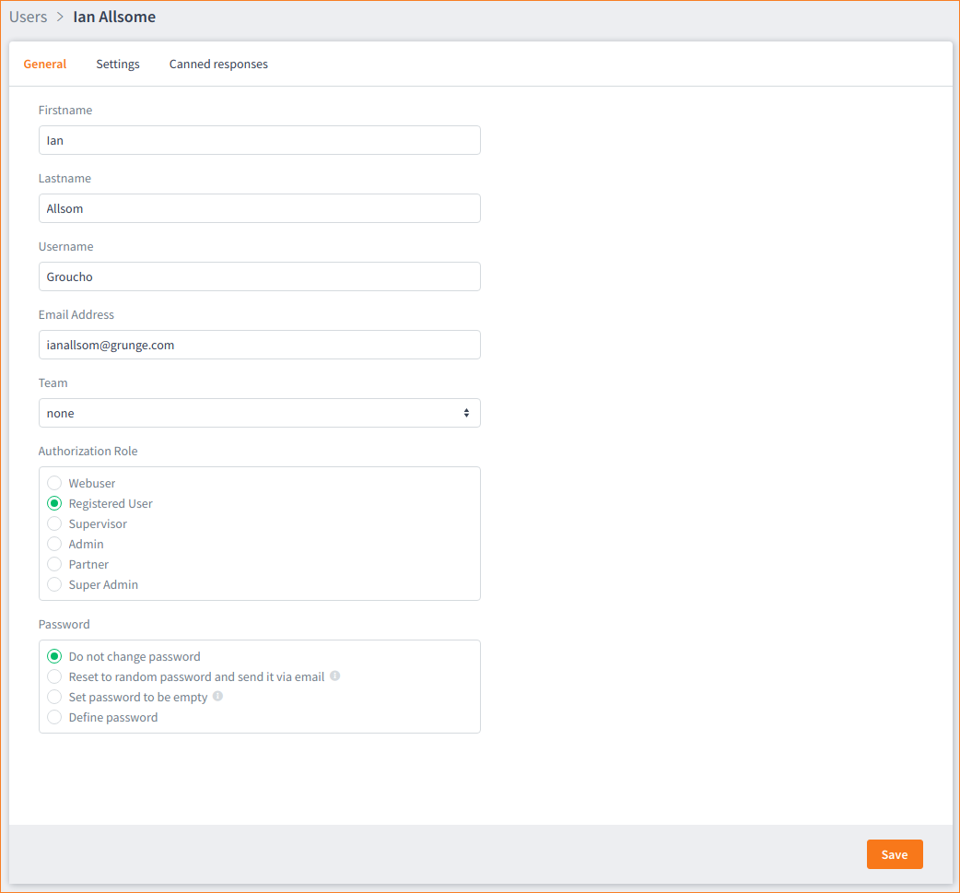
Task: Select the Set password to be empty option
Action: (53, 697)
